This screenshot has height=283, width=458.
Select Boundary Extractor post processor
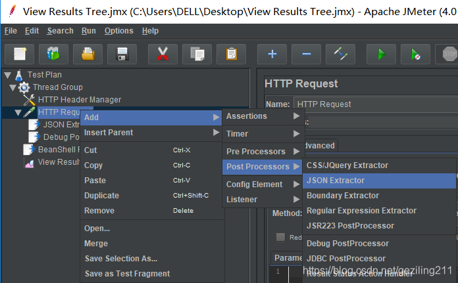click(379, 196)
